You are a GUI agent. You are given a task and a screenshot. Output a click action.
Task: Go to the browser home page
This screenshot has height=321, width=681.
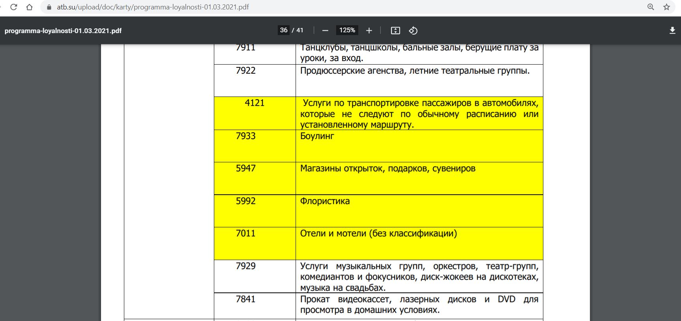click(x=29, y=7)
